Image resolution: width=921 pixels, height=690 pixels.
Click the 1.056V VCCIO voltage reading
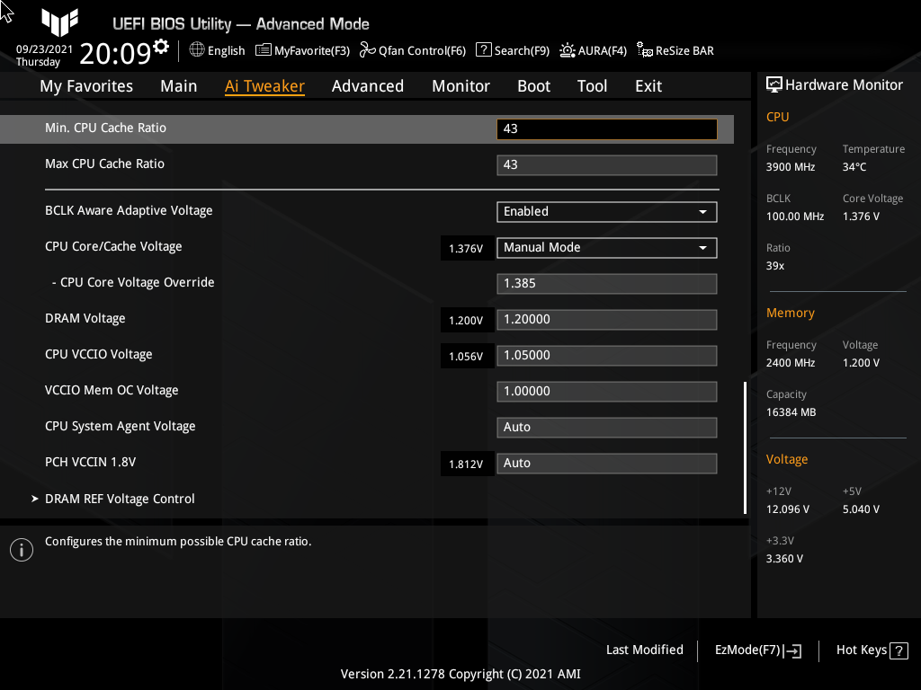(466, 356)
